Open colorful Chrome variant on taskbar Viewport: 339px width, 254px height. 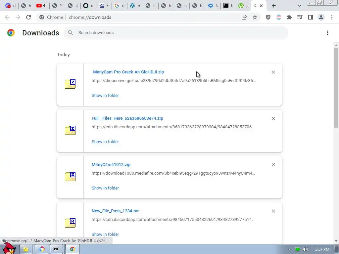coord(42,249)
